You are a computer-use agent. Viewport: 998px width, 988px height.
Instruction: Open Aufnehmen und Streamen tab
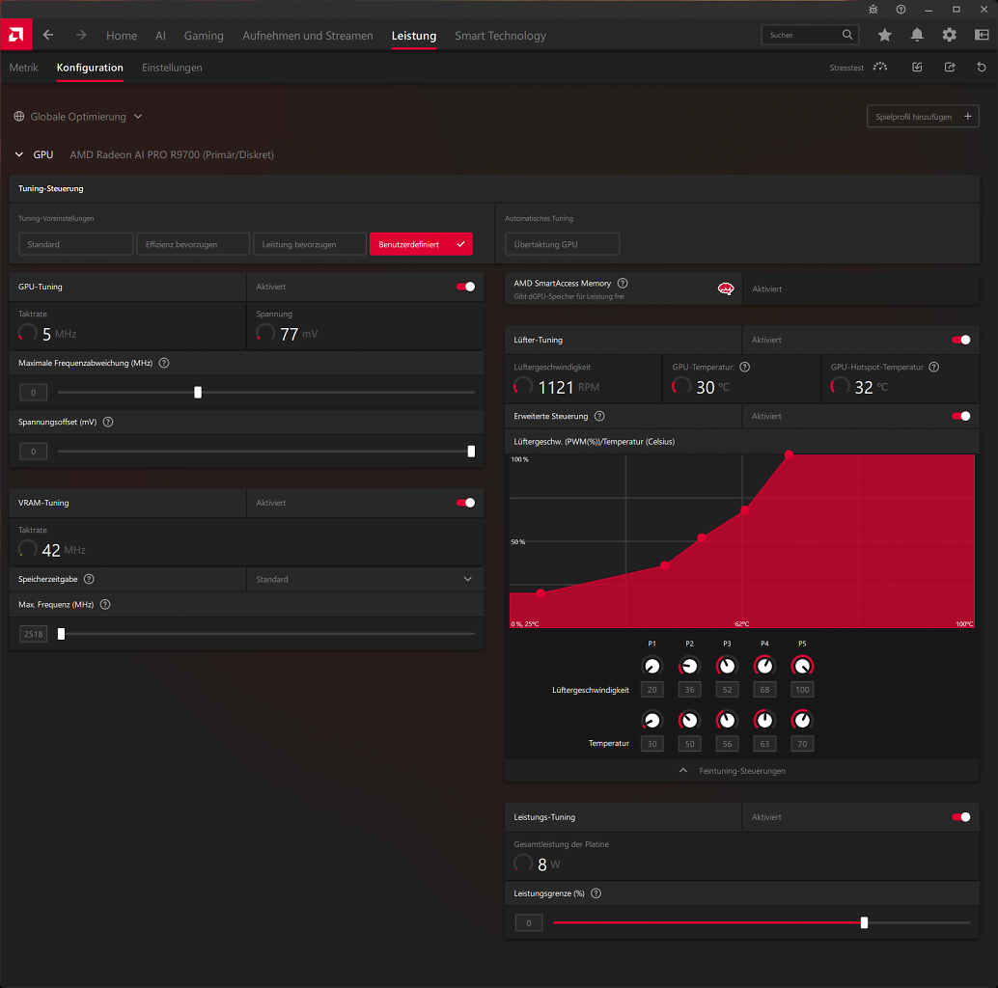[308, 36]
